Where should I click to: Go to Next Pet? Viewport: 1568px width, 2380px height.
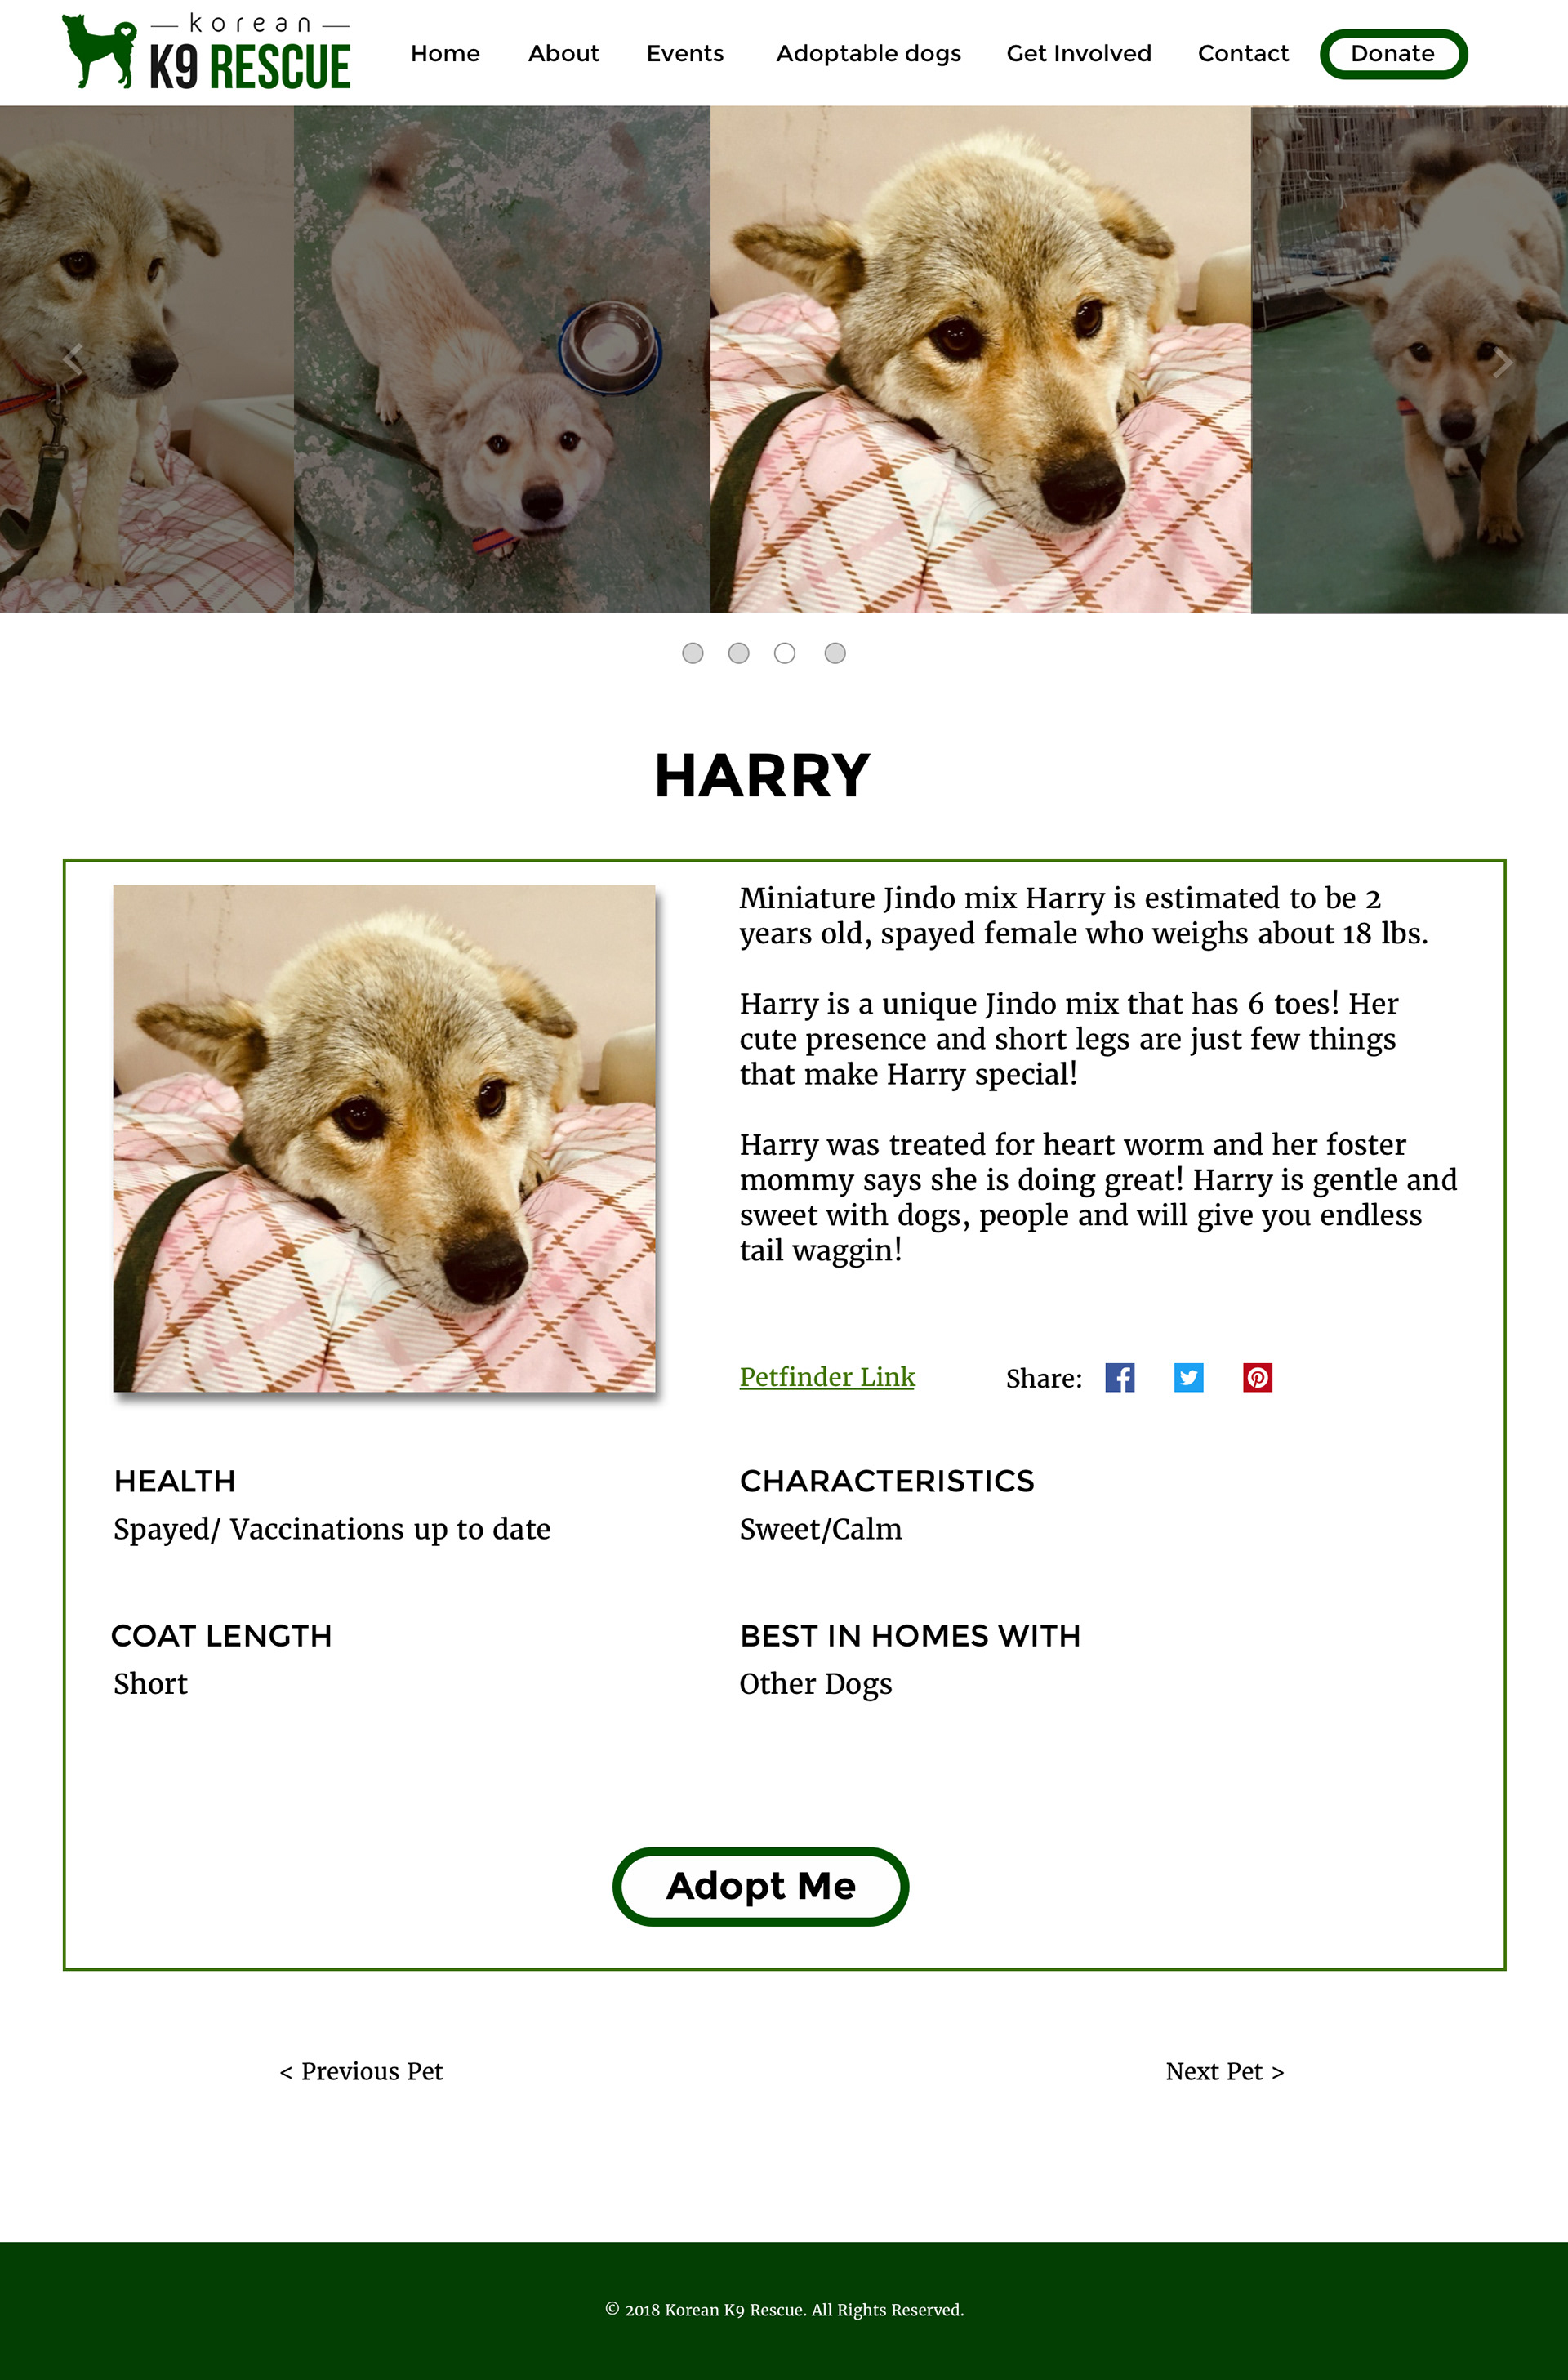(1225, 2071)
